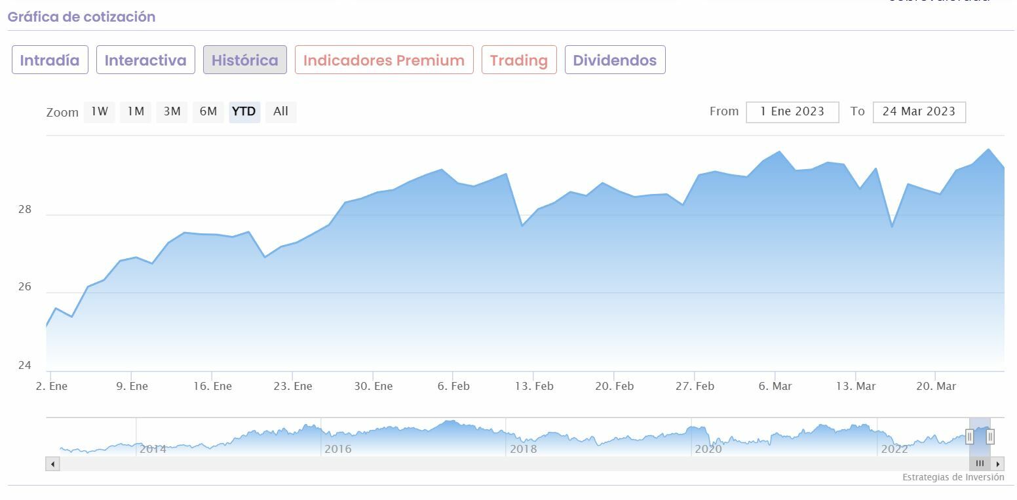Select the Histórica tab
The width and height of the screenshot is (1017, 500).
[x=245, y=60]
